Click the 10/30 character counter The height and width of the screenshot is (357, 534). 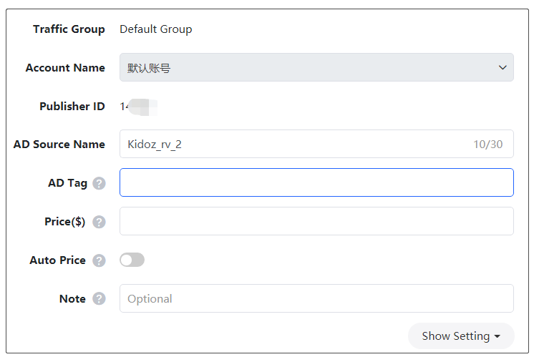pos(487,145)
